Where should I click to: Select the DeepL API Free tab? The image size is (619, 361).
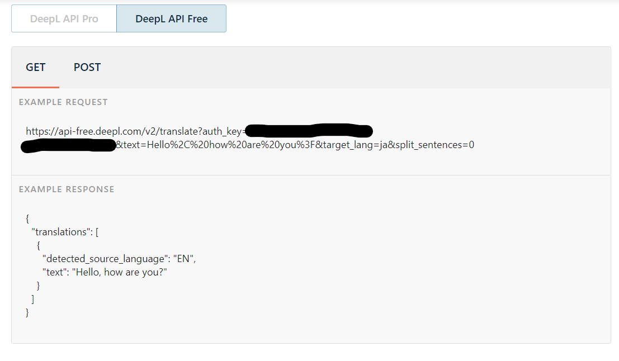click(171, 18)
